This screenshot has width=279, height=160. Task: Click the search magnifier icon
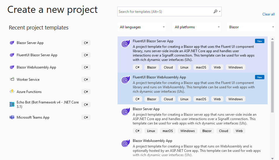click(x=215, y=12)
